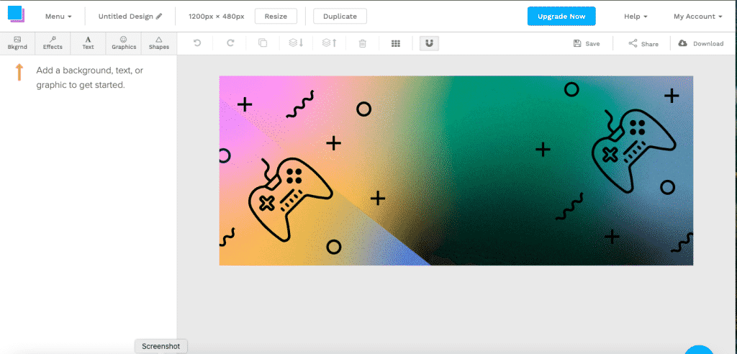The width and height of the screenshot is (737, 354).
Task: Open the Menu dropdown
Action: pyautogui.click(x=58, y=17)
